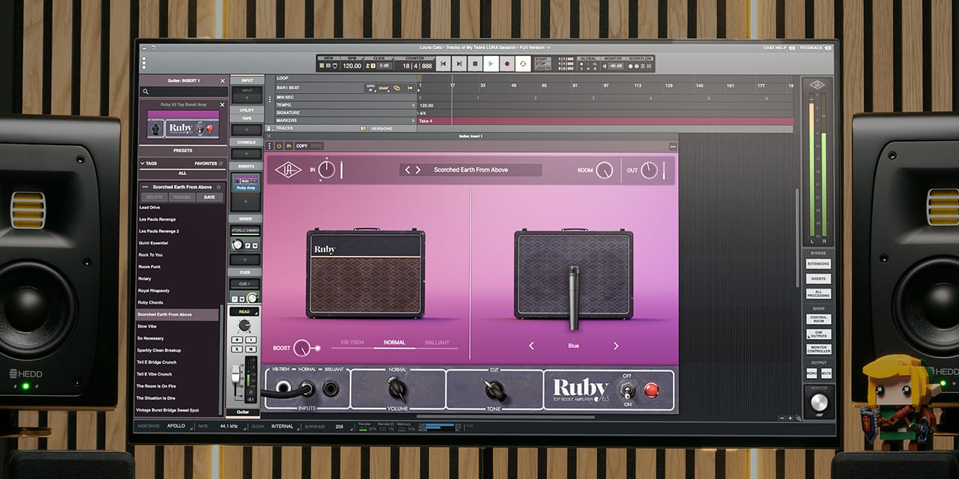Expand the TAGS filter section
This screenshot has height=479, width=959.
click(x=142, y=163)
